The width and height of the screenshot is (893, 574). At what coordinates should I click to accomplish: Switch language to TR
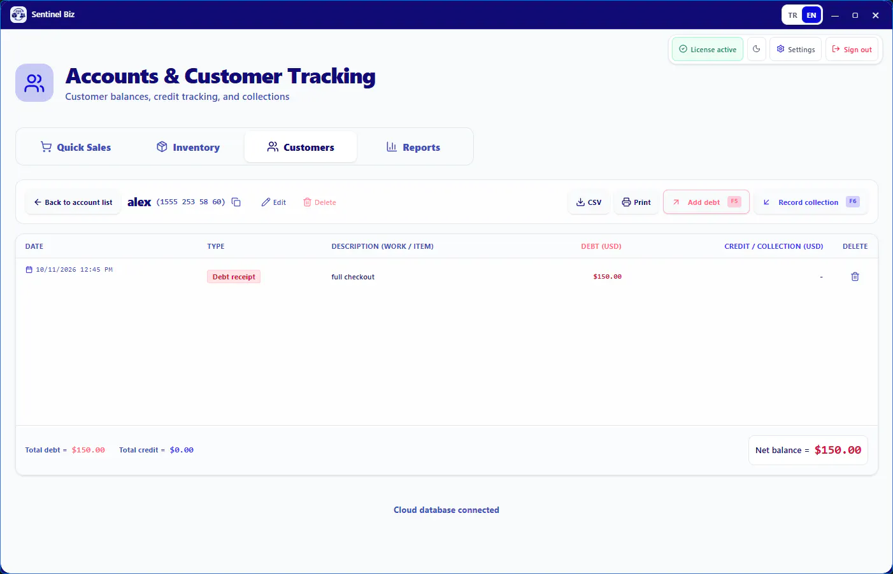792,15
